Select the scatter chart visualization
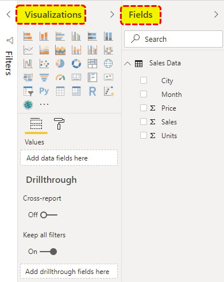This screenshot has height=282, width=224. [44, 64]
